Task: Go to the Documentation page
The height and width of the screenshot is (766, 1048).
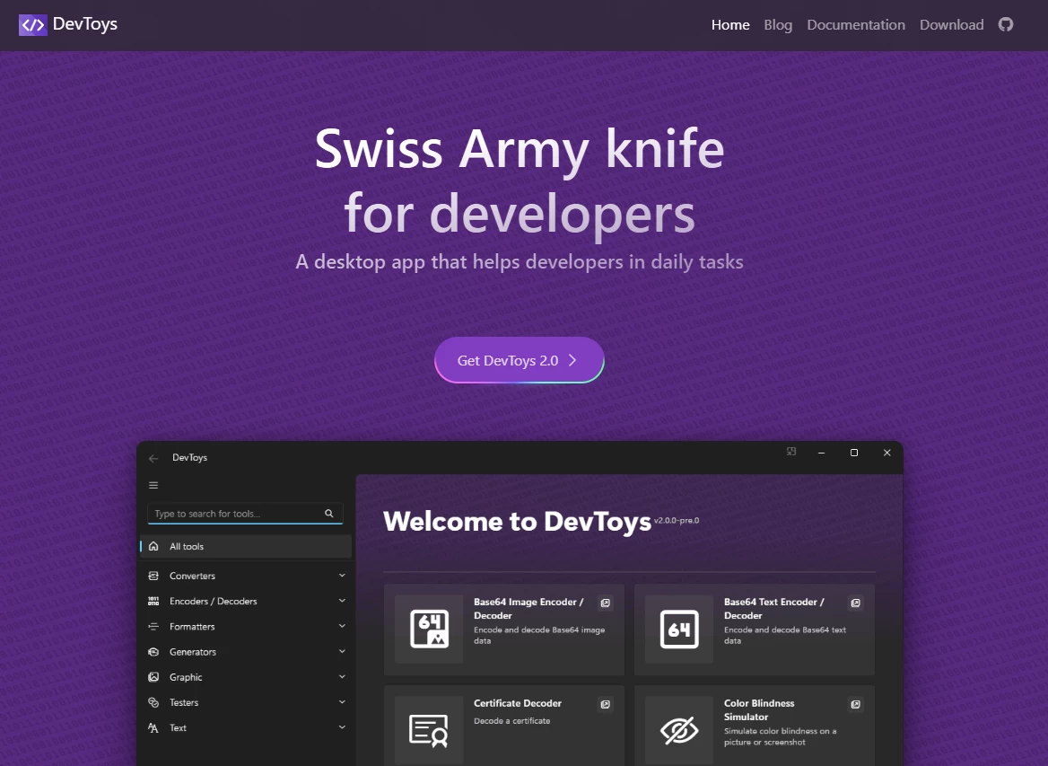Action: click(856, 24)
